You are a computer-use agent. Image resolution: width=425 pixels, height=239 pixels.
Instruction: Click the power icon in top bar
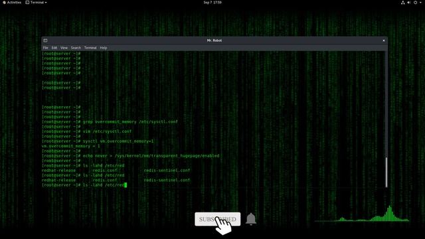pos(415,3)
